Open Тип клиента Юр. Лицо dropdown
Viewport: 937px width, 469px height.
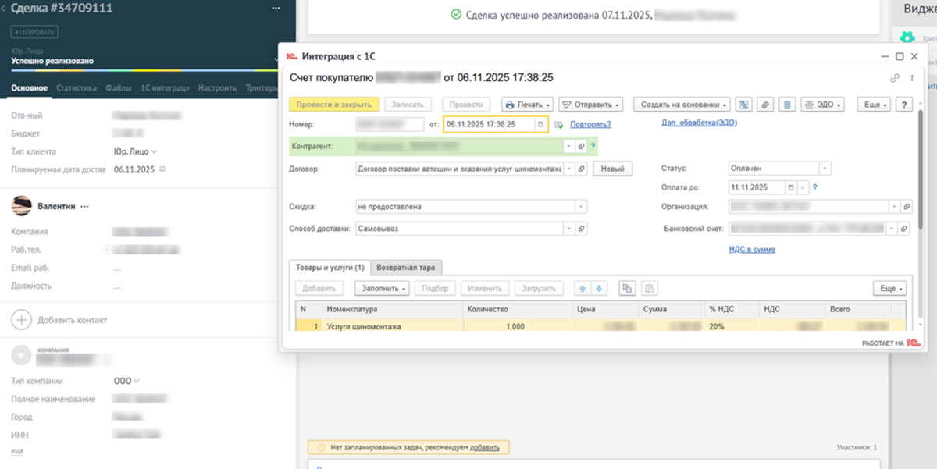[x=136, y=151]
